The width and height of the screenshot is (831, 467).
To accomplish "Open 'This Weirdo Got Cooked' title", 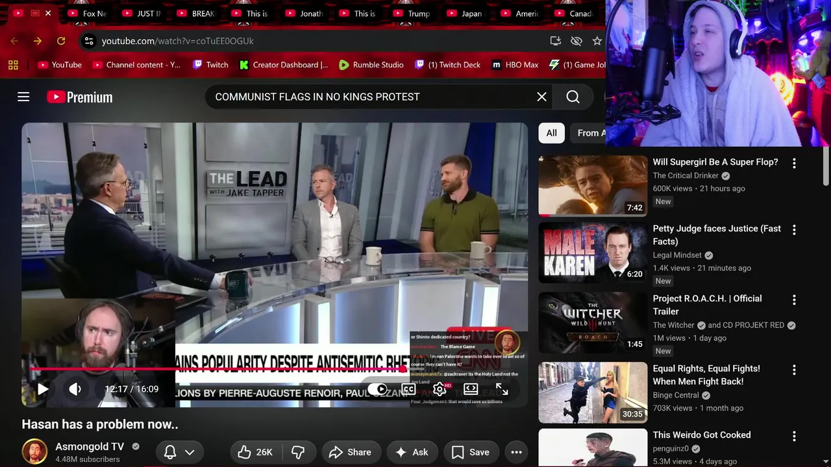I will tap(702, 435).
